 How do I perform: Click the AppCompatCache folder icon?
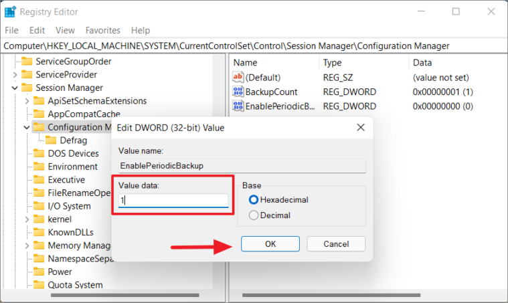pos(39,114)
